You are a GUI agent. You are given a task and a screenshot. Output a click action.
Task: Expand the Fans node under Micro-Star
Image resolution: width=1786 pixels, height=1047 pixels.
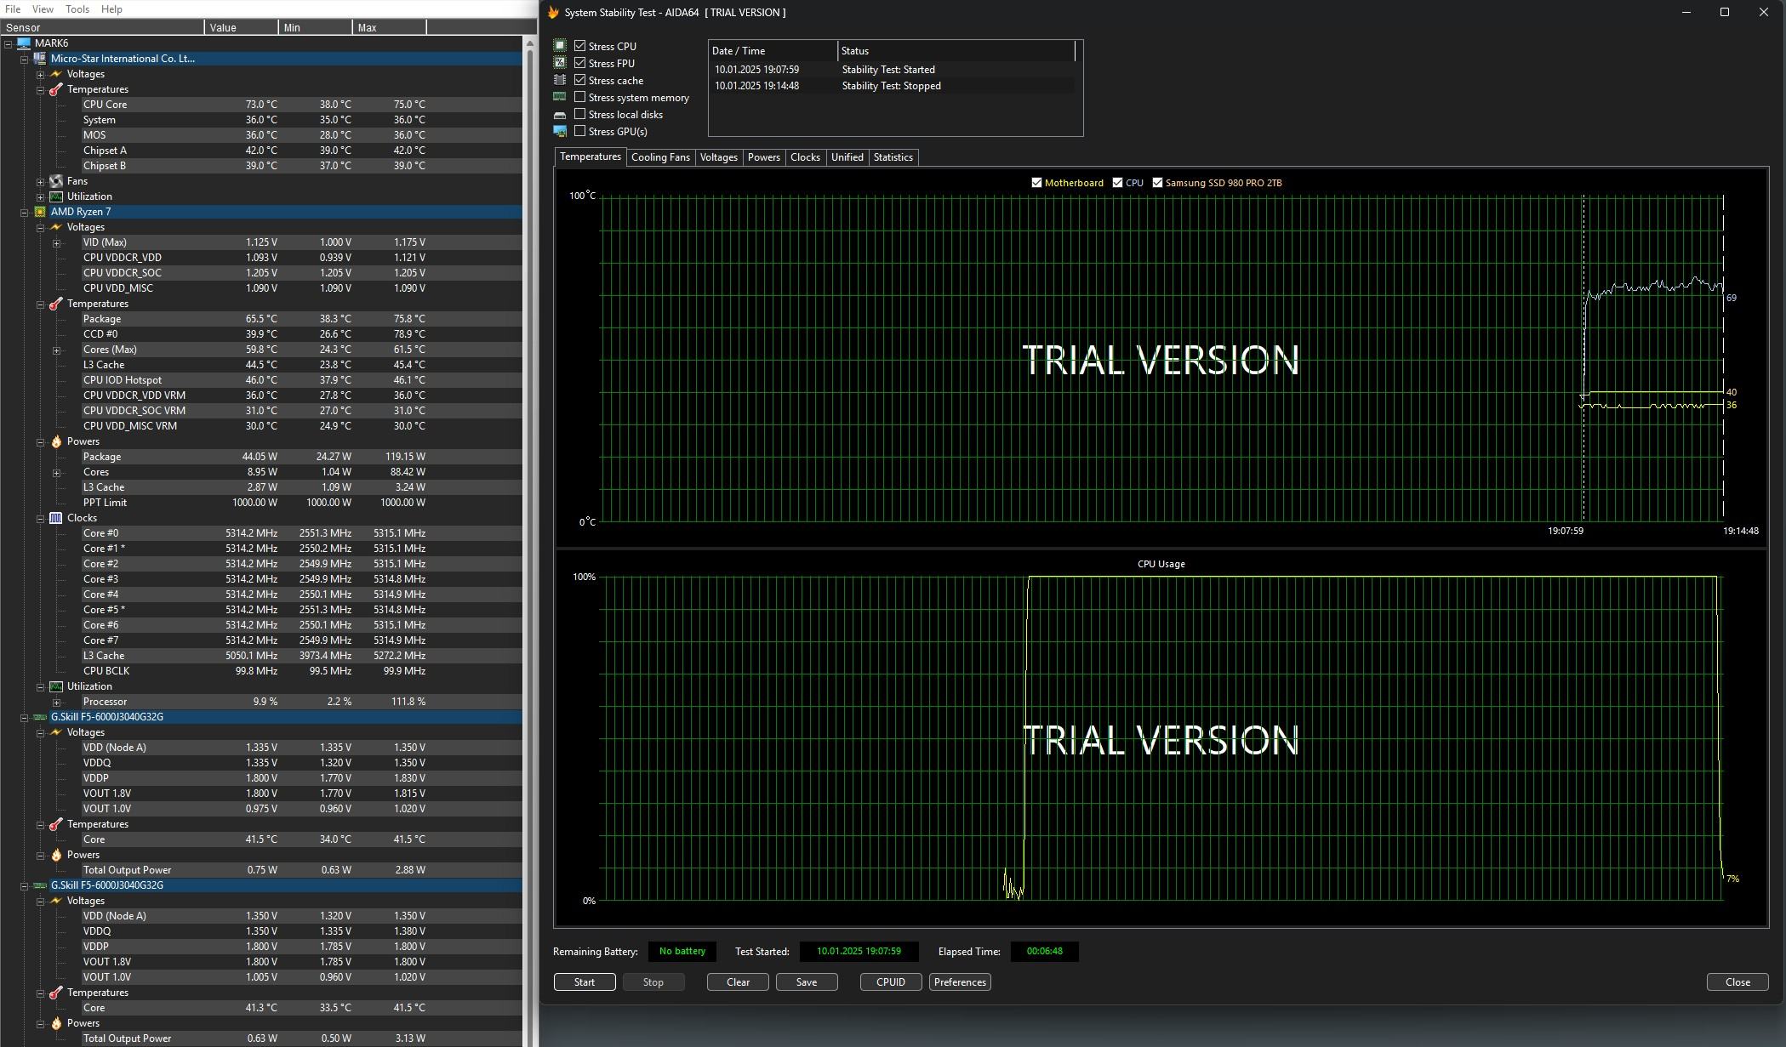click(x=40, y=181)
